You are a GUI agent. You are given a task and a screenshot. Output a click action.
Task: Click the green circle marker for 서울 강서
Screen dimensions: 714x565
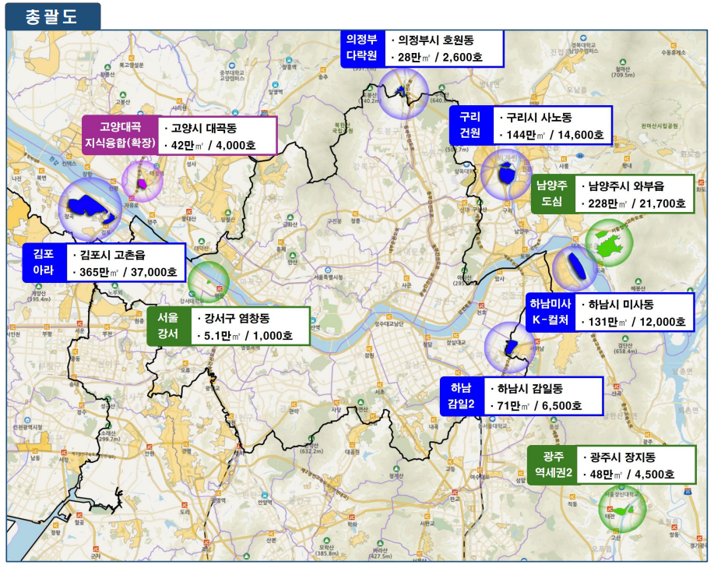coord(209,282)
